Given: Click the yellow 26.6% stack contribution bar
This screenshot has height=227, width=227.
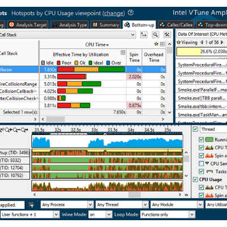Looking at the screenshot, I should click(201, 52).
